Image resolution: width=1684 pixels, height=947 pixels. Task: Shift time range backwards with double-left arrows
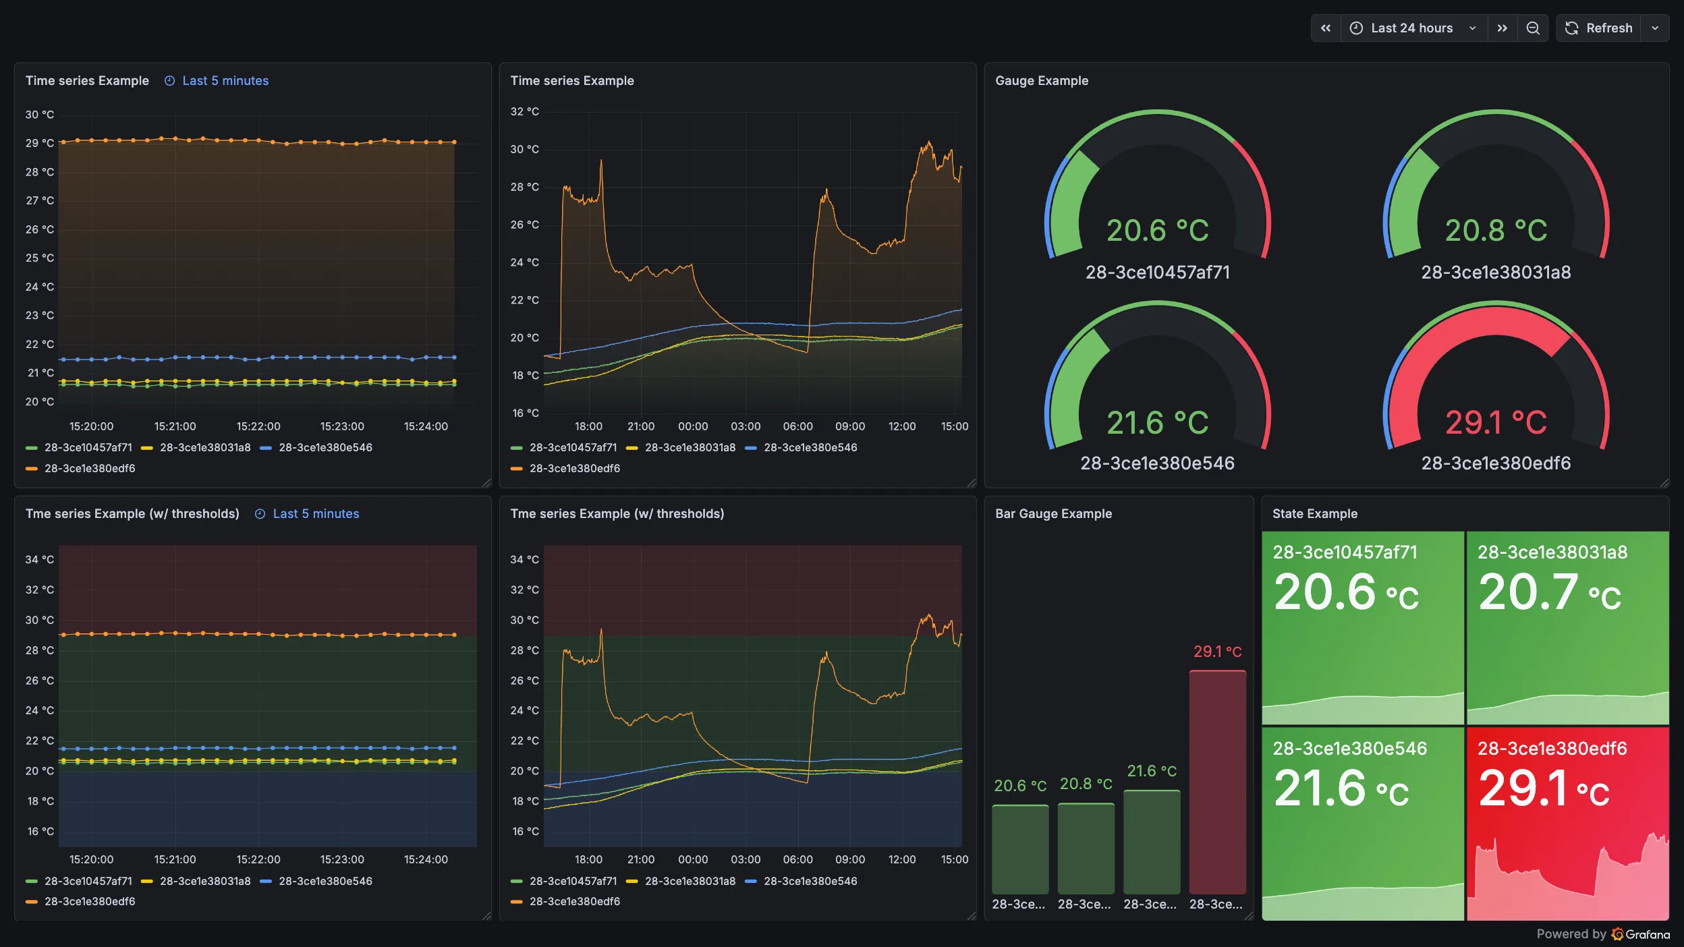(1325, 28)
